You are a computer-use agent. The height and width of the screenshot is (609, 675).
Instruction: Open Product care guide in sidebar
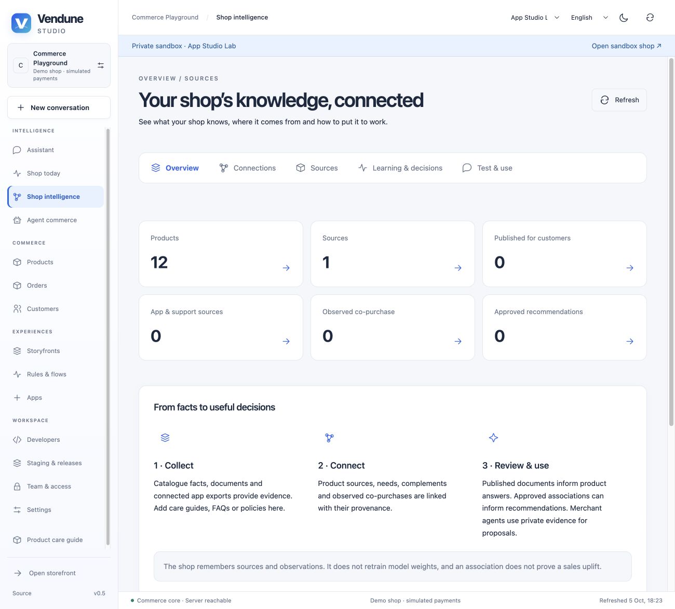click(56, 540)
